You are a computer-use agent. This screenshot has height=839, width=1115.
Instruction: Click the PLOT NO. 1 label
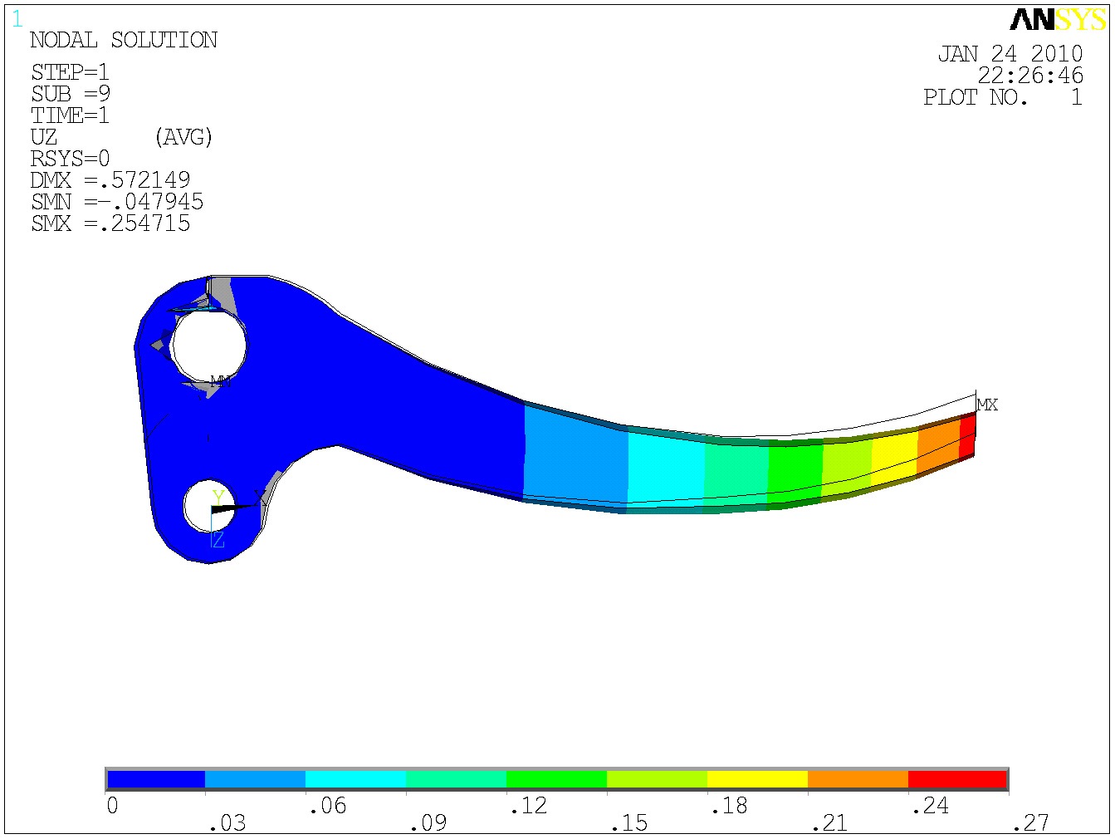pos(1002,98)
